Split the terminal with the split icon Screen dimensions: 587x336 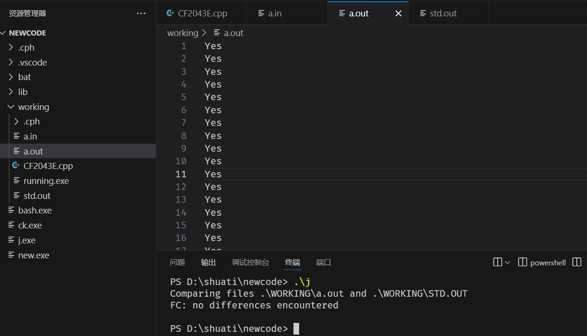coord(498,262)
